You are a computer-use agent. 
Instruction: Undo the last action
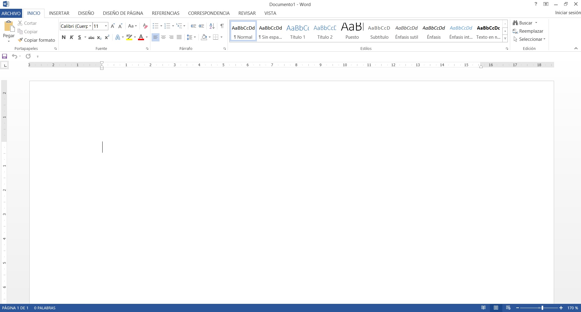tap(14, 56)
